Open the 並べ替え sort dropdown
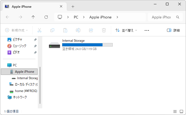The height and width of the screenshot is (115, 186). 126,30
